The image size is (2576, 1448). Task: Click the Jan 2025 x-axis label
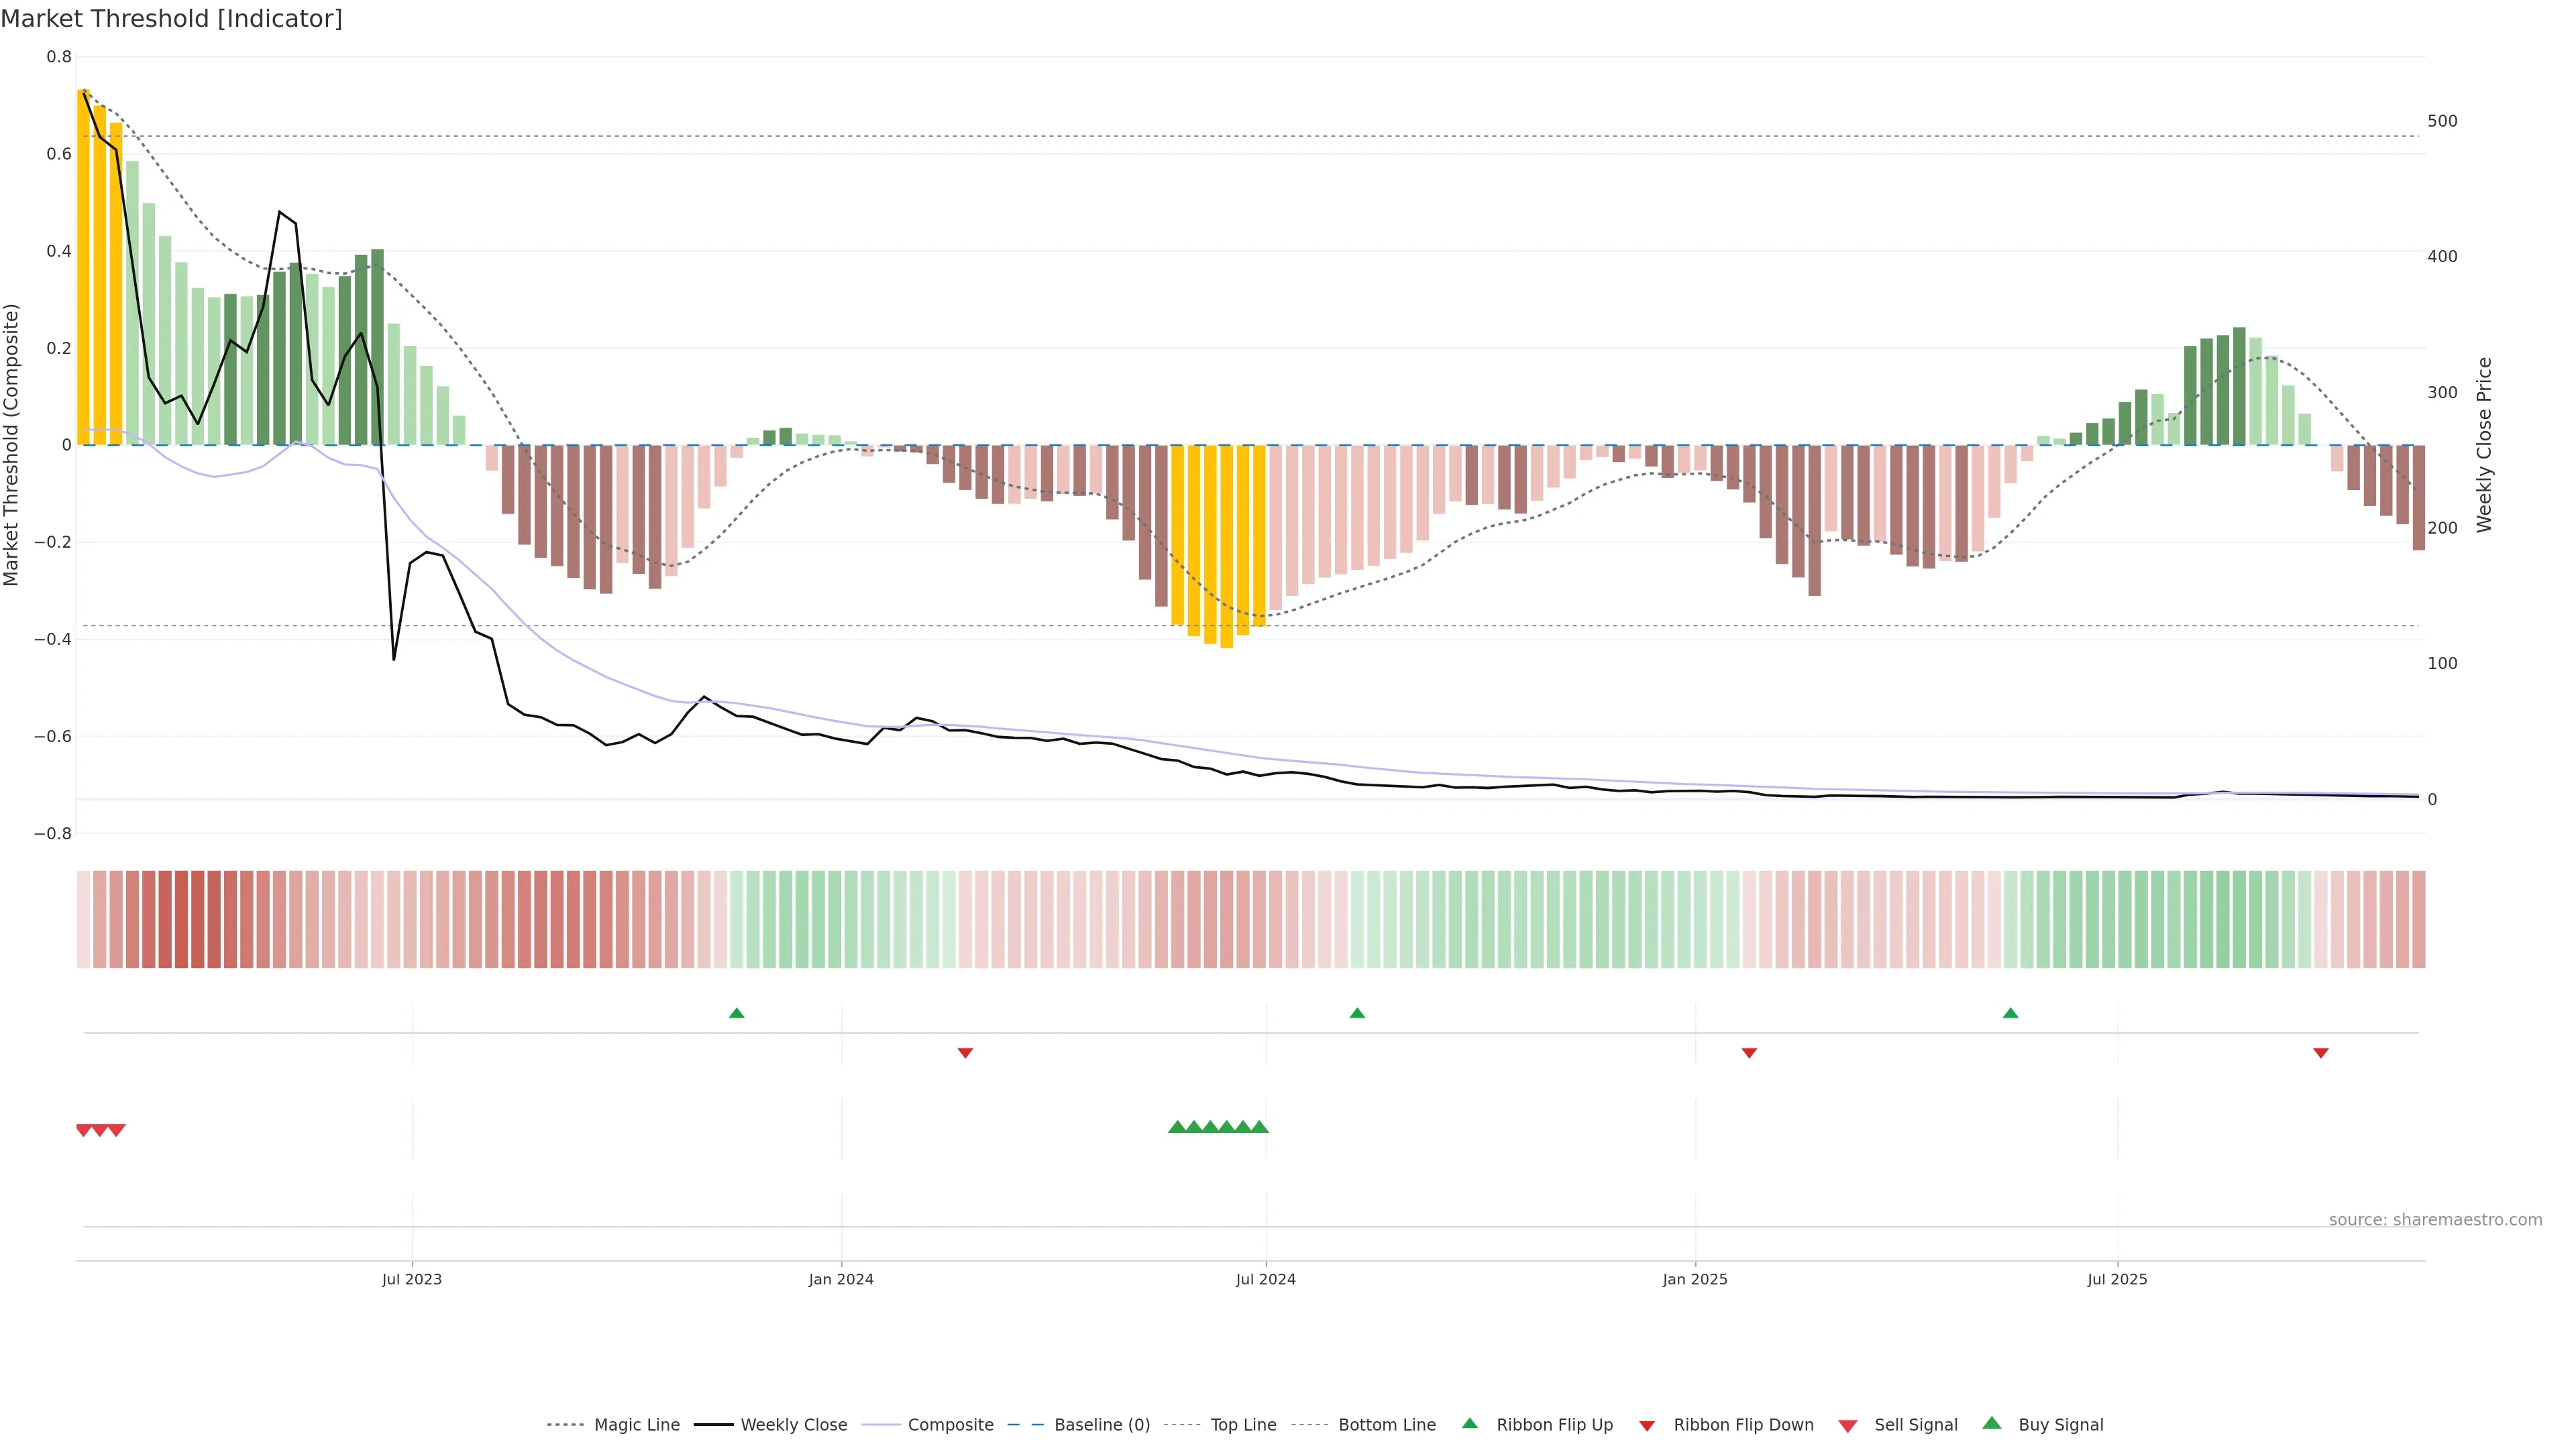point(1694,1279)
